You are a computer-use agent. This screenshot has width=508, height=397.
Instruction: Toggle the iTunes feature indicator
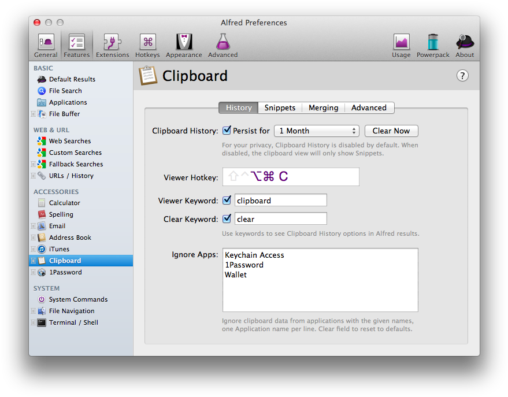click(x=33, y=249)
